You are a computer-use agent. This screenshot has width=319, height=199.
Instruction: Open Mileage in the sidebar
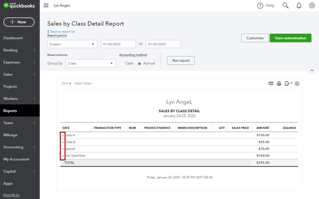pos(10,135)
